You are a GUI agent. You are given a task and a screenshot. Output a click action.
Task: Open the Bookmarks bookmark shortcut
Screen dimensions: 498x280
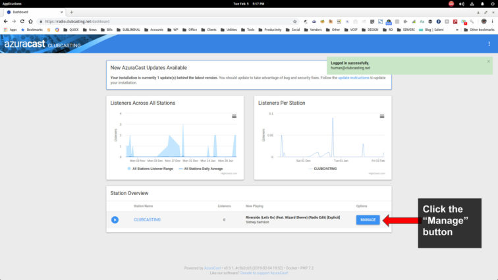[x=32, y=30]
